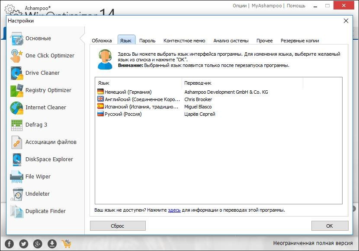
Task: Click the Google Plus icon in the footer
Action: [x=38, y=244]
